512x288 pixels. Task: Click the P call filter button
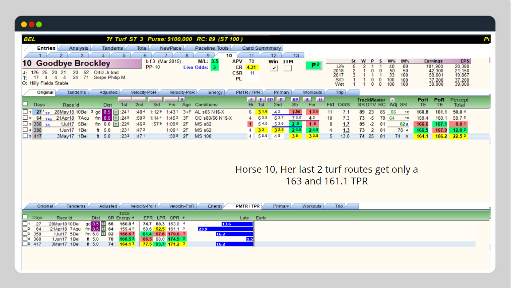[280, 100]
